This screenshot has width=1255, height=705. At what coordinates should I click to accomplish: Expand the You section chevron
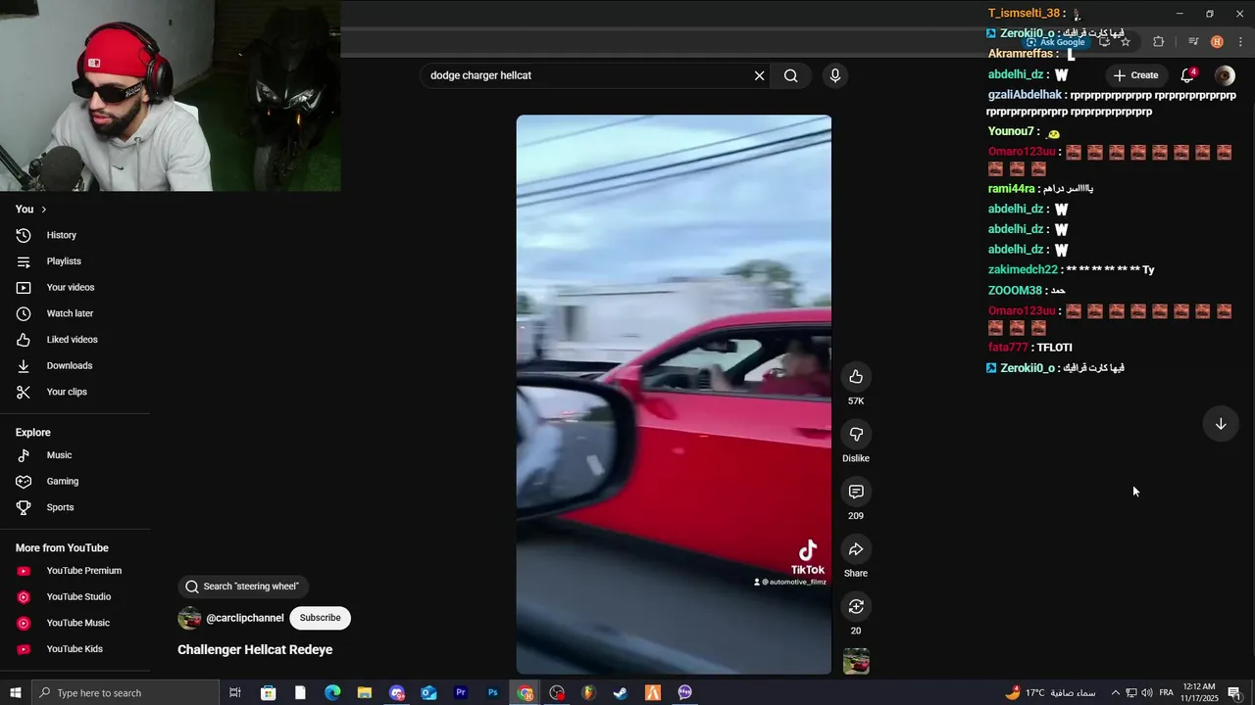[x=43, y=210]
